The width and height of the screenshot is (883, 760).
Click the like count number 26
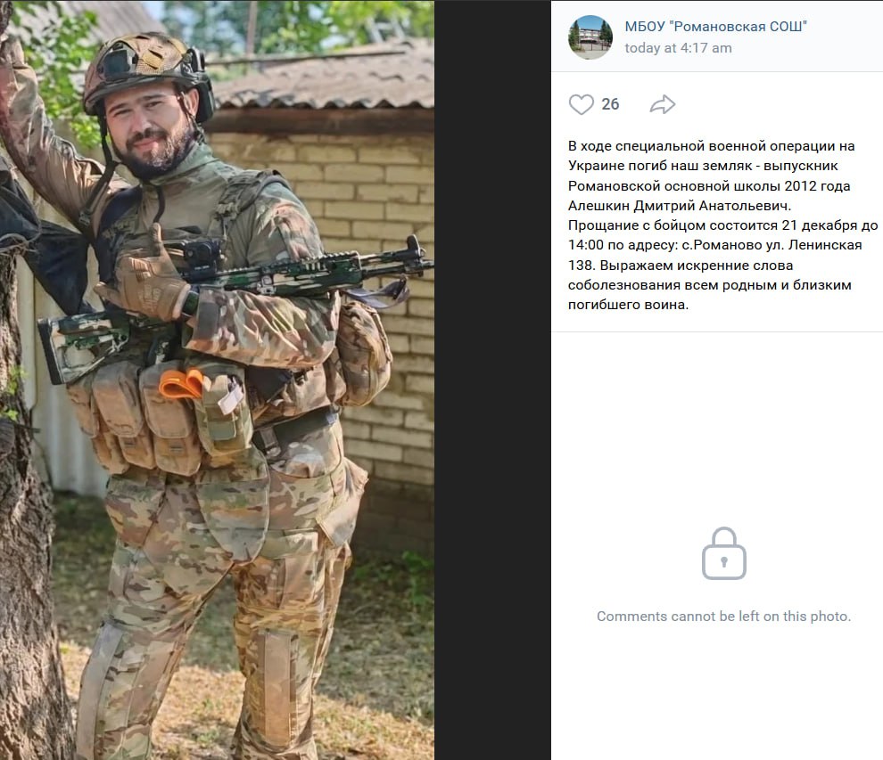(x=610, y=104)
